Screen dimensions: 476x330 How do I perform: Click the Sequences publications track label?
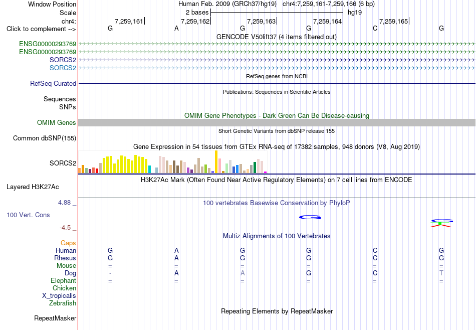60,99
